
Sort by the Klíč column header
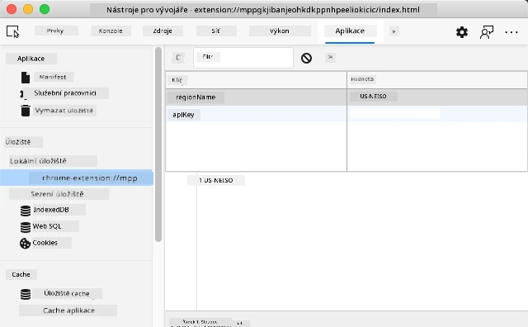click(x=256, y=80)
